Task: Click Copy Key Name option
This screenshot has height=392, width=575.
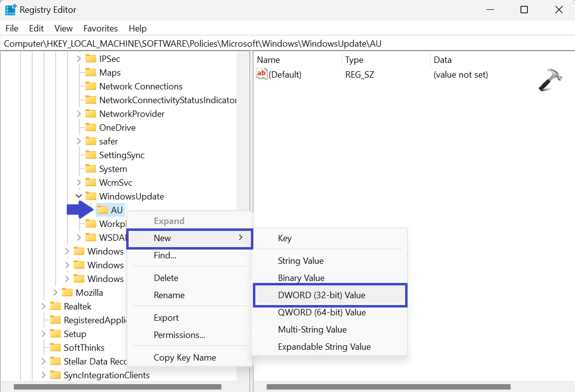Action: tap(185, 358)
